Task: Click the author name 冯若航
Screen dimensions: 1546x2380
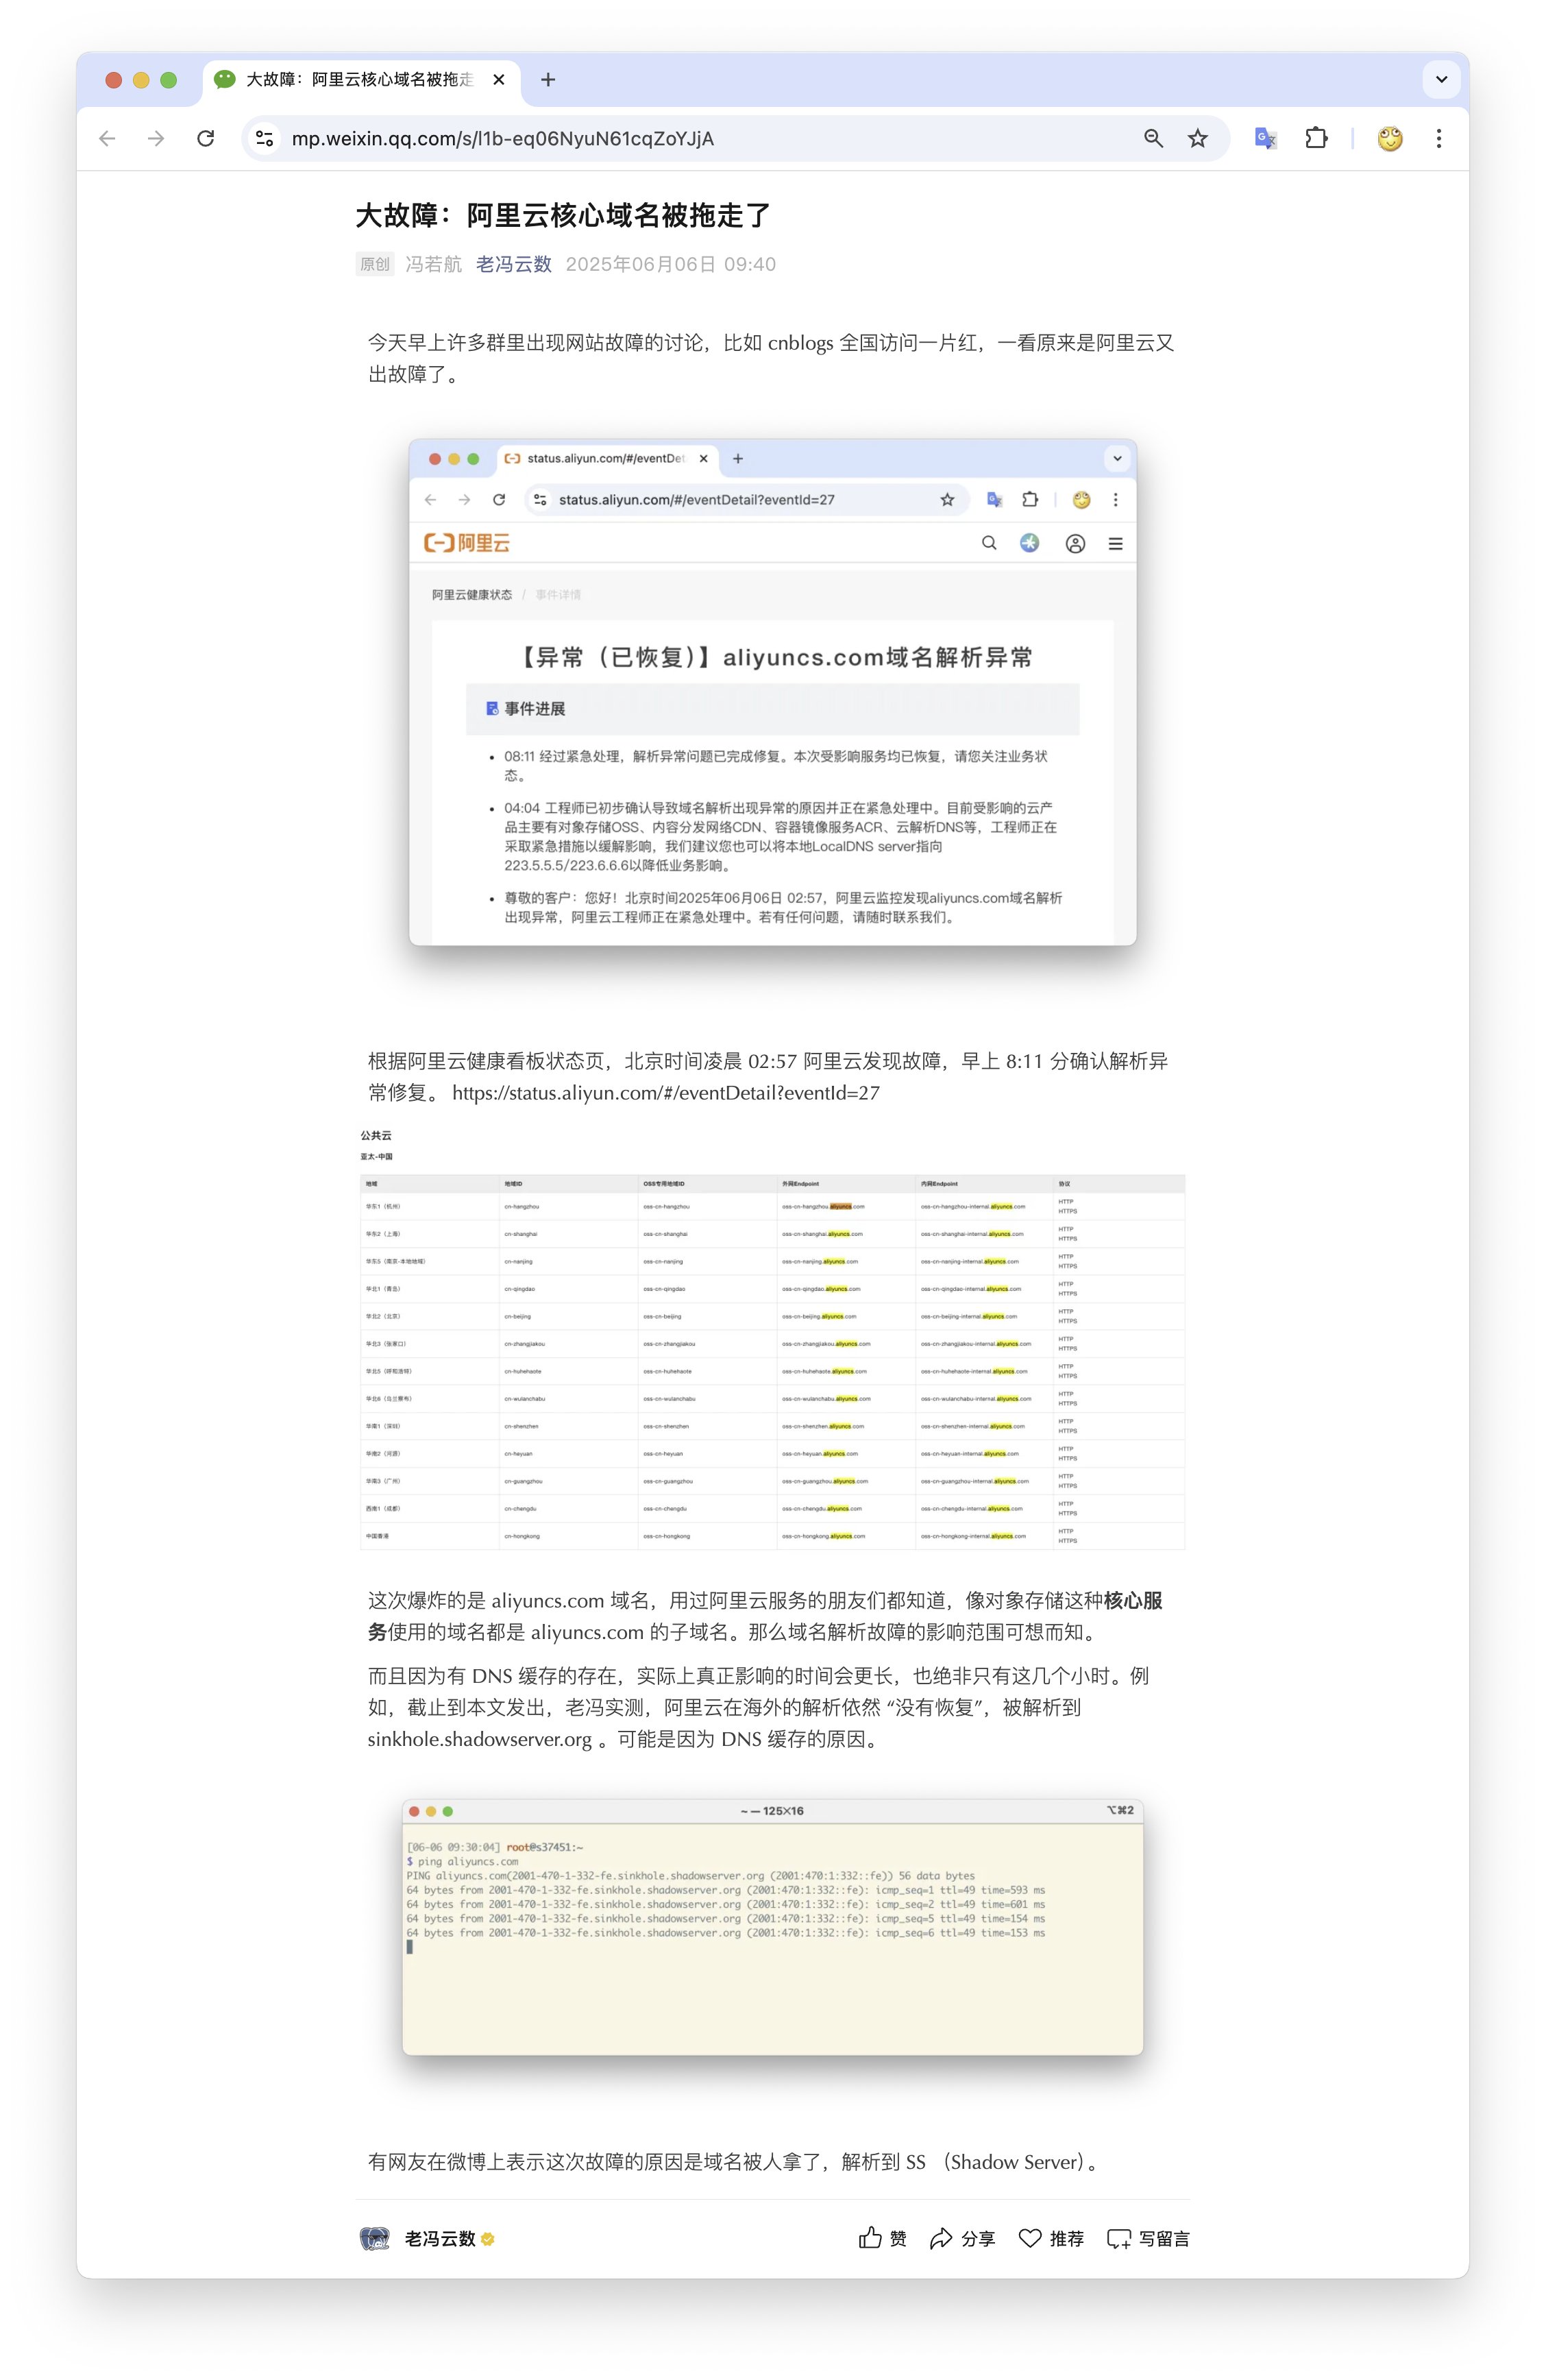Action: coord(433,264)
